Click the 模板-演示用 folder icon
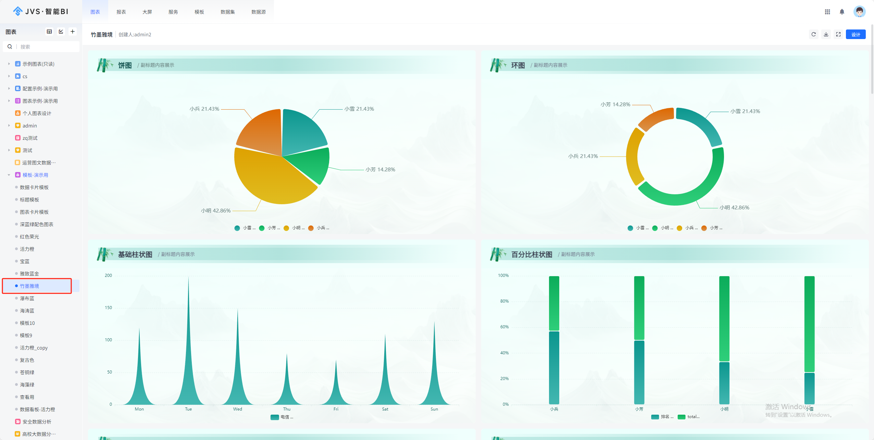Image resolution: width=874 pixels, height=440 pixels. 18,175
